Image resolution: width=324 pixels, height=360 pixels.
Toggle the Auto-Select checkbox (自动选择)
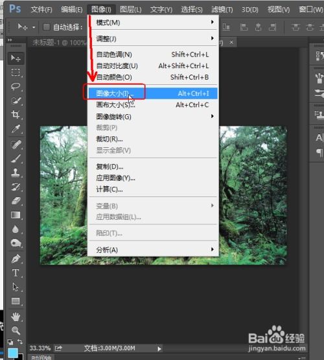(46, 27)
